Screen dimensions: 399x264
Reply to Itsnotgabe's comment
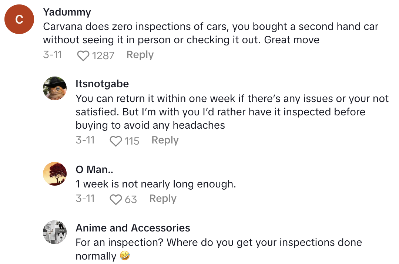pos(165,140)
